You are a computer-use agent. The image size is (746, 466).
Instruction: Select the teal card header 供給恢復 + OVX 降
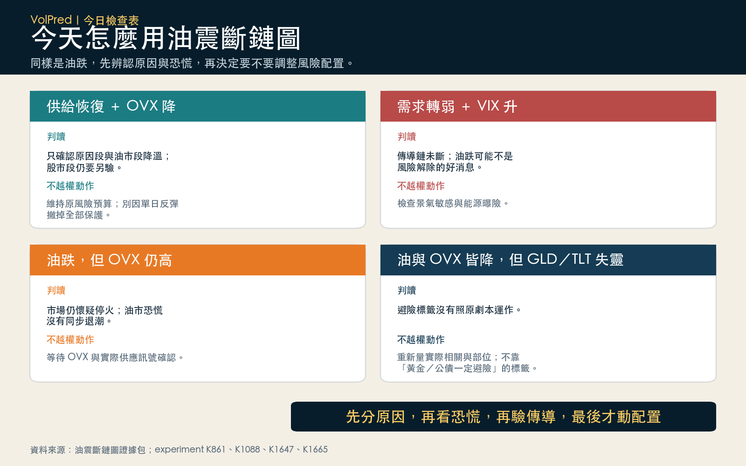coord(198,106)
